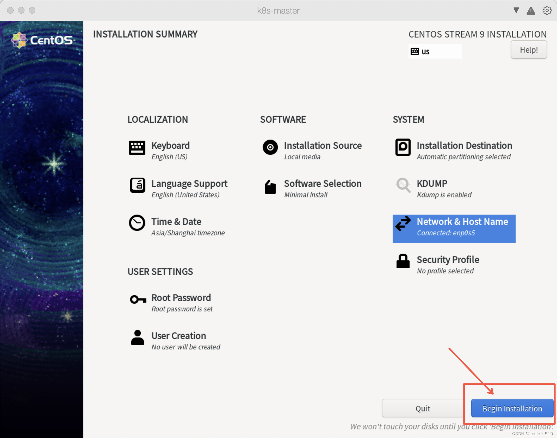
Task: Click 'Local media' text
Action: (302, 157)
